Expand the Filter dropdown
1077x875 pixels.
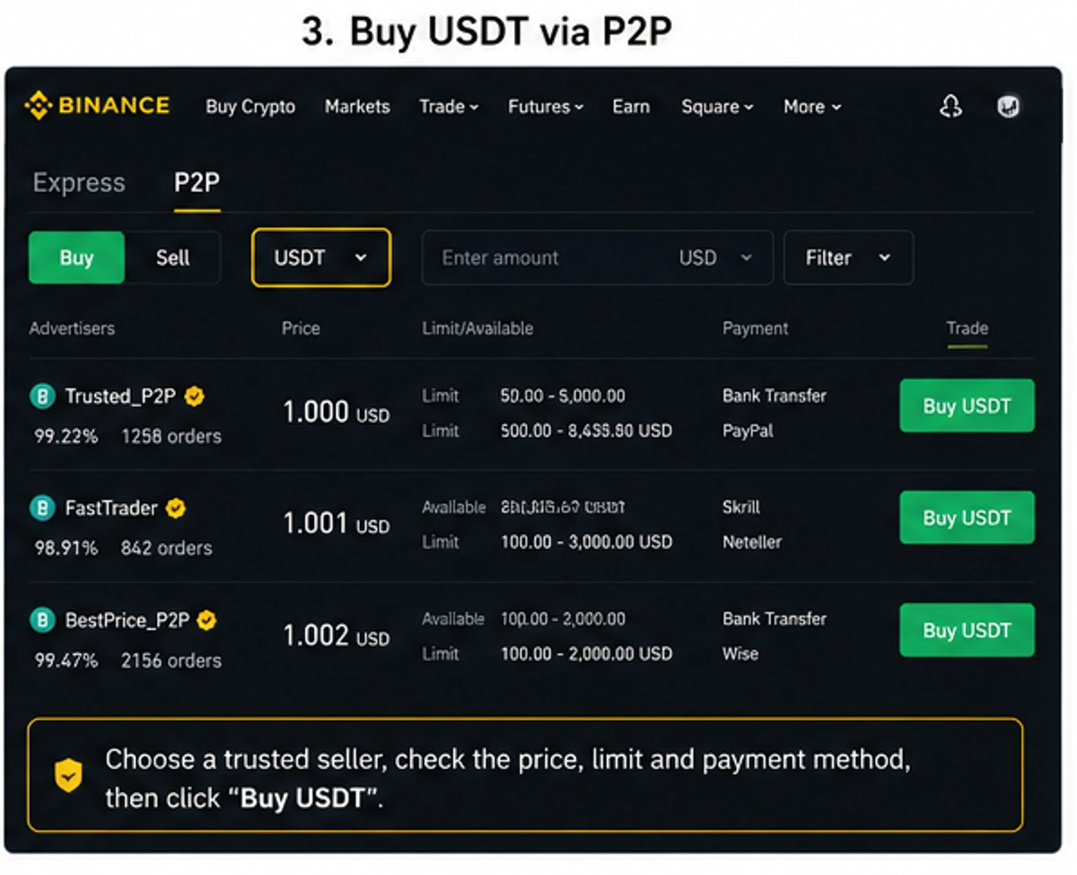pyautogui.click(x=848, y=258)
